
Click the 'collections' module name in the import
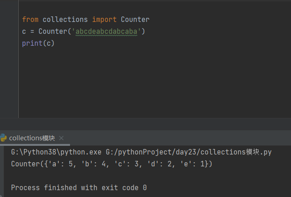65,20
